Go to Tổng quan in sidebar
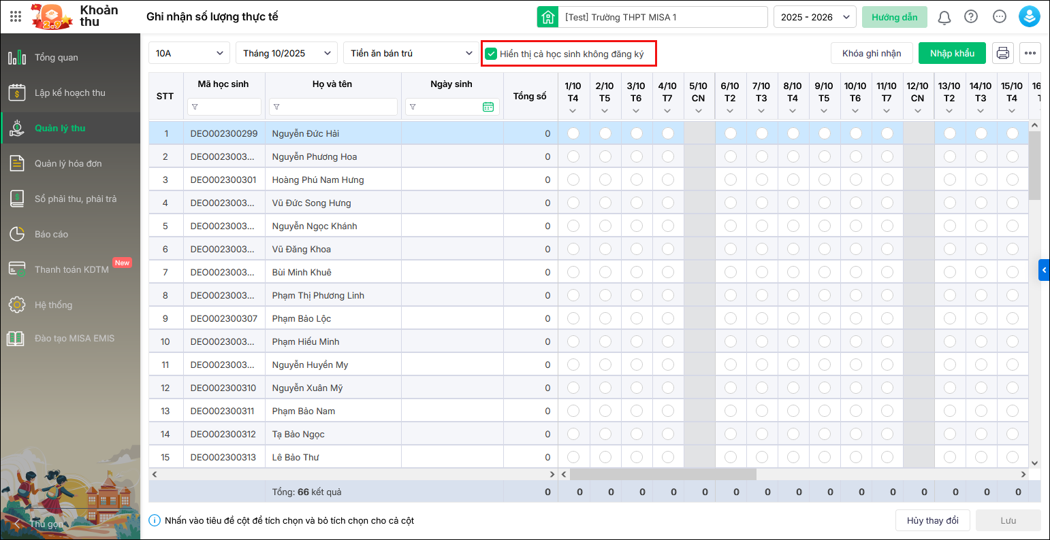Viewport: 1050px width, 540px height. [x=57, y=58]
